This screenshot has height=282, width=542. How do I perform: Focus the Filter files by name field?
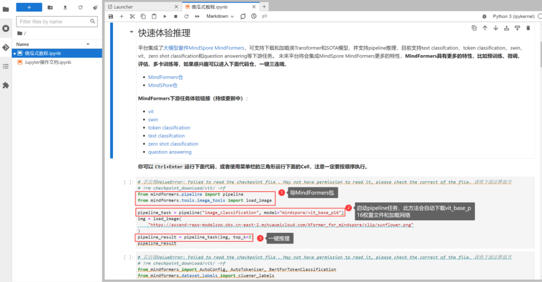[x=57, y=22]
